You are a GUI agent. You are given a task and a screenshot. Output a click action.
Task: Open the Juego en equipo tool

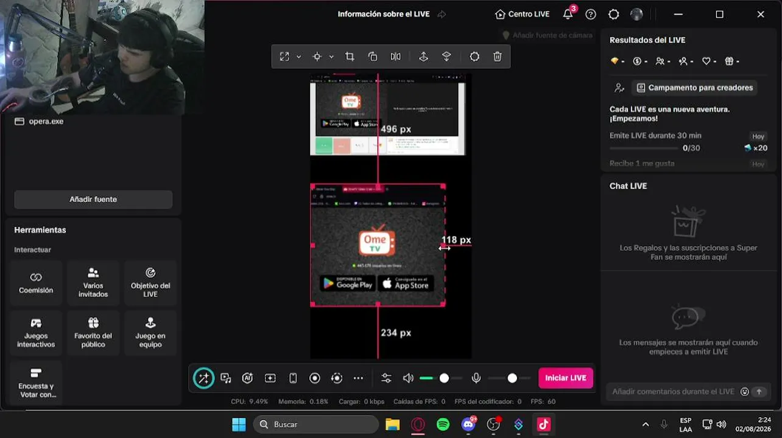tap(150, 333)
